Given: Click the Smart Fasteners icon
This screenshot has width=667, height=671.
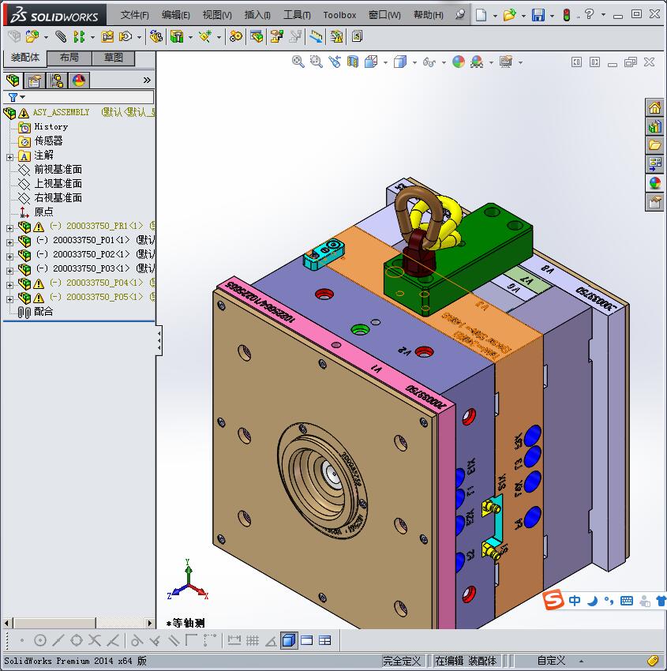Looking at the screenshot, I should pyautogui.click(x=107, y=37).
